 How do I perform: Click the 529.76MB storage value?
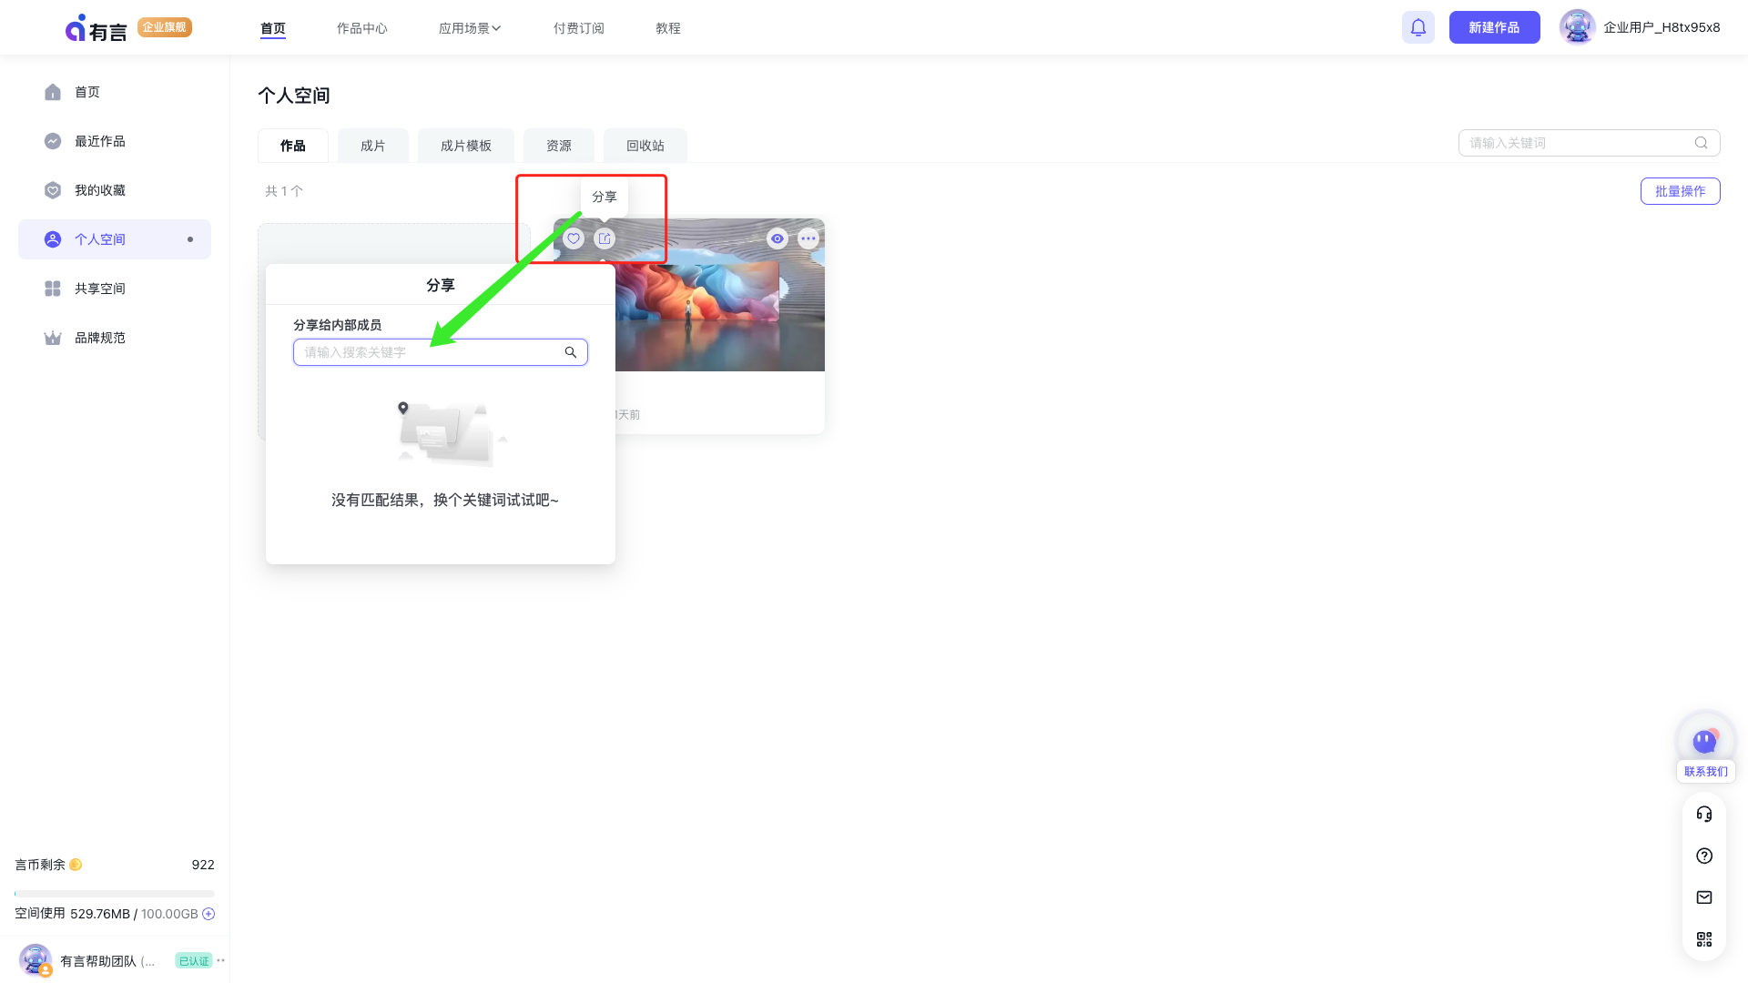point(100,914)
